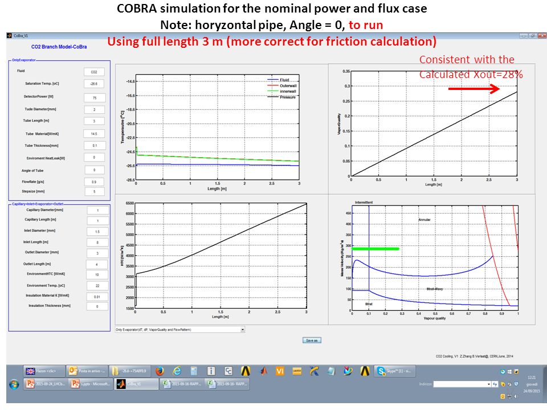Click the multicolor butterfly taskbar icon
547x410 pixels.
[x=348, y=371]
